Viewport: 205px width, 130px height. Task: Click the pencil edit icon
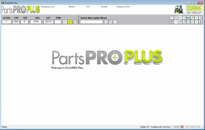point(192,18)
